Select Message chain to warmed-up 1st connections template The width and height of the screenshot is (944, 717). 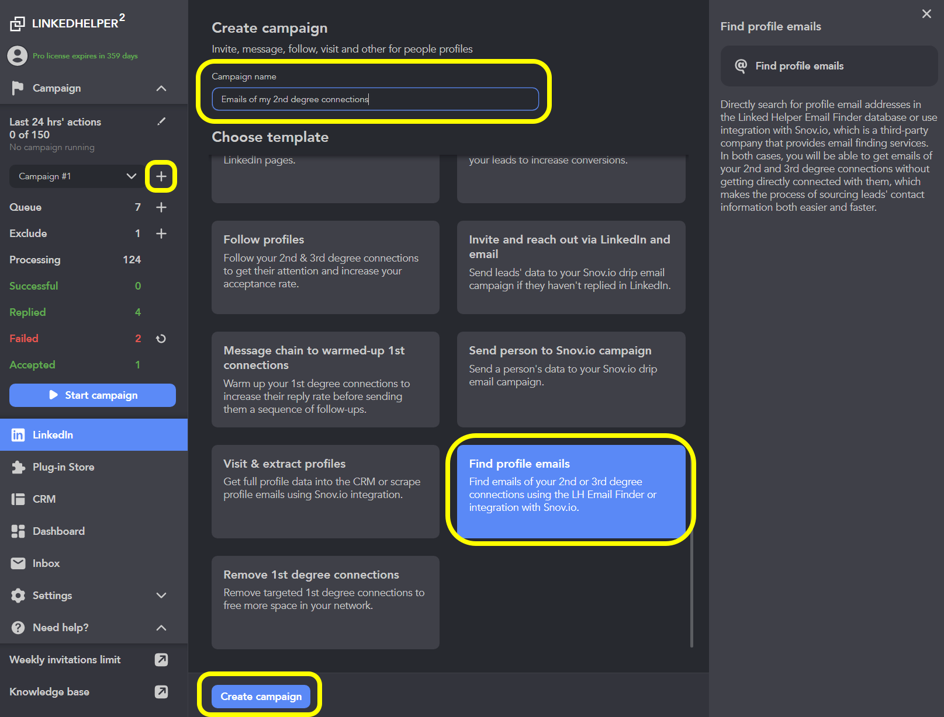[326, 380]
